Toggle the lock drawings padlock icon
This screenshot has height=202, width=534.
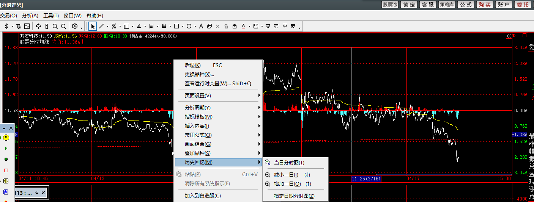pos(235,26)
